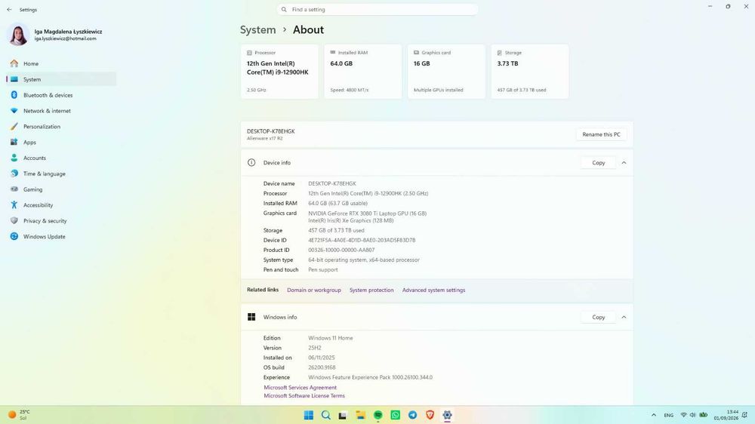Open Spotify from the taskbar
The width and height of the screenshot is (755, 424).
click(x=378, y=416)
